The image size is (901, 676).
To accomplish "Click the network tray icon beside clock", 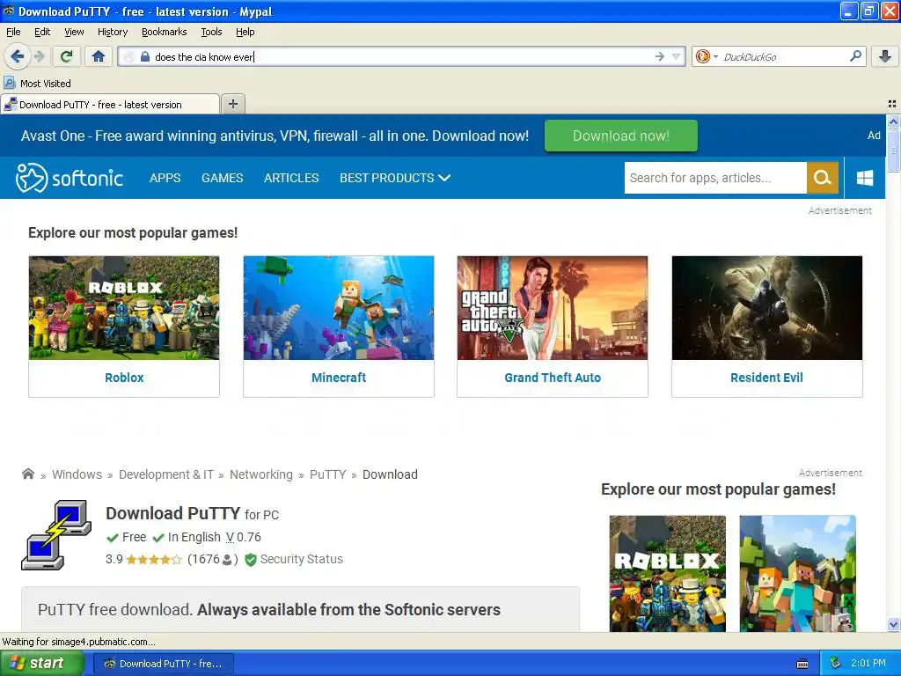I will (836, 664).
